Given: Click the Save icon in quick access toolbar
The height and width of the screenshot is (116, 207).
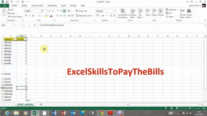Looking at the screenshot, I should pos(7,2).
